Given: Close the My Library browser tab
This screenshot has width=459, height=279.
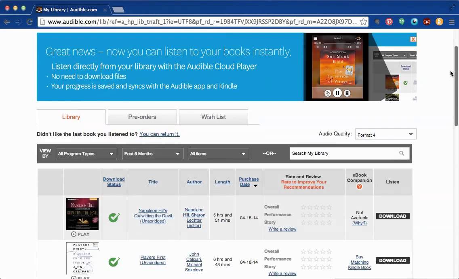Looking at the screenshot, I should tap(105, 10).
